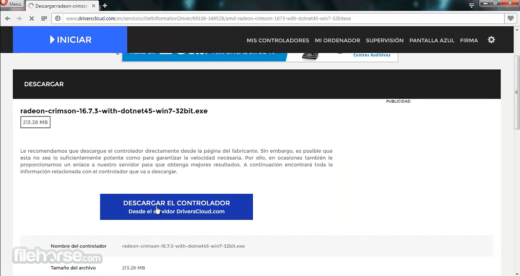Click the globe site-info icon in address bar
The width and height of the screenshot is (520, 276).
tap(58, 18)
